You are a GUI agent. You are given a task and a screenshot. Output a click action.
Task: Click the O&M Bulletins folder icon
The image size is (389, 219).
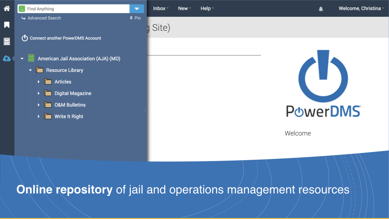click(x=48, y=105)
